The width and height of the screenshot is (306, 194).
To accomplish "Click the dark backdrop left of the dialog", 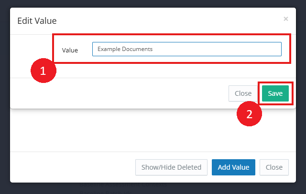I will point(5,95).
